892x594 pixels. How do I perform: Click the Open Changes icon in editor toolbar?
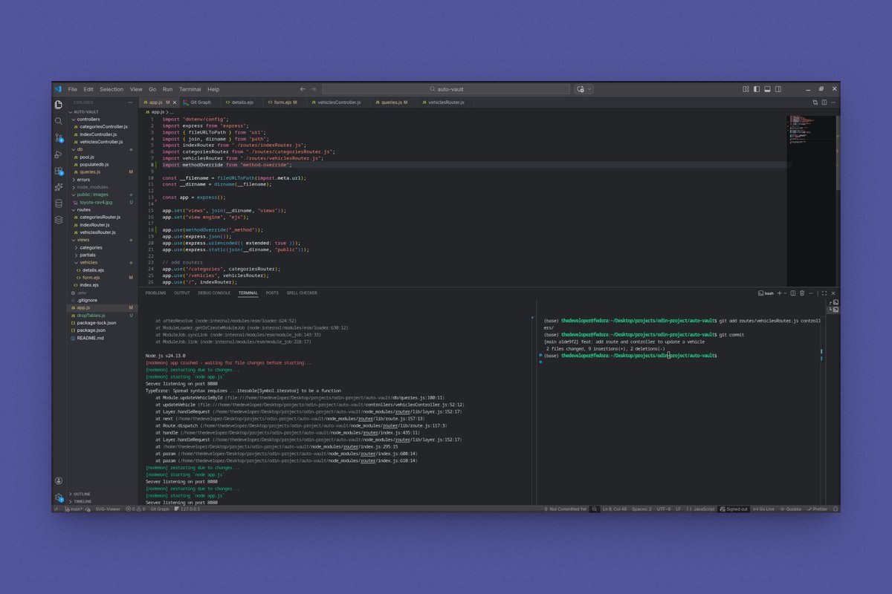tap(815, 102)
